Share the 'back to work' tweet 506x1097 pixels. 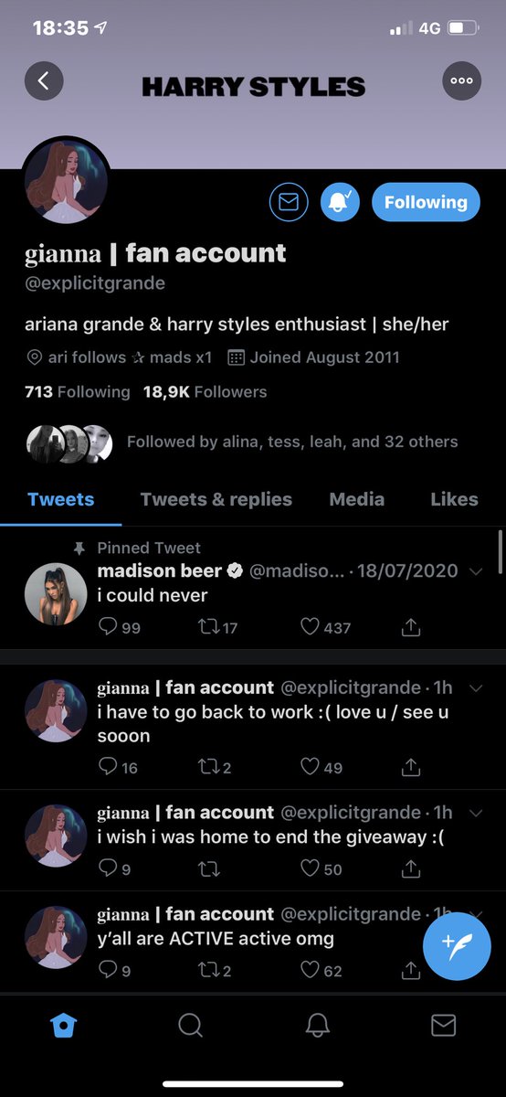[411, 767]
